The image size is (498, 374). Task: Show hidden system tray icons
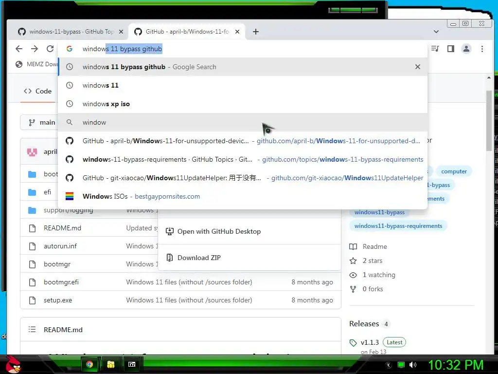[x=389, y=365]
